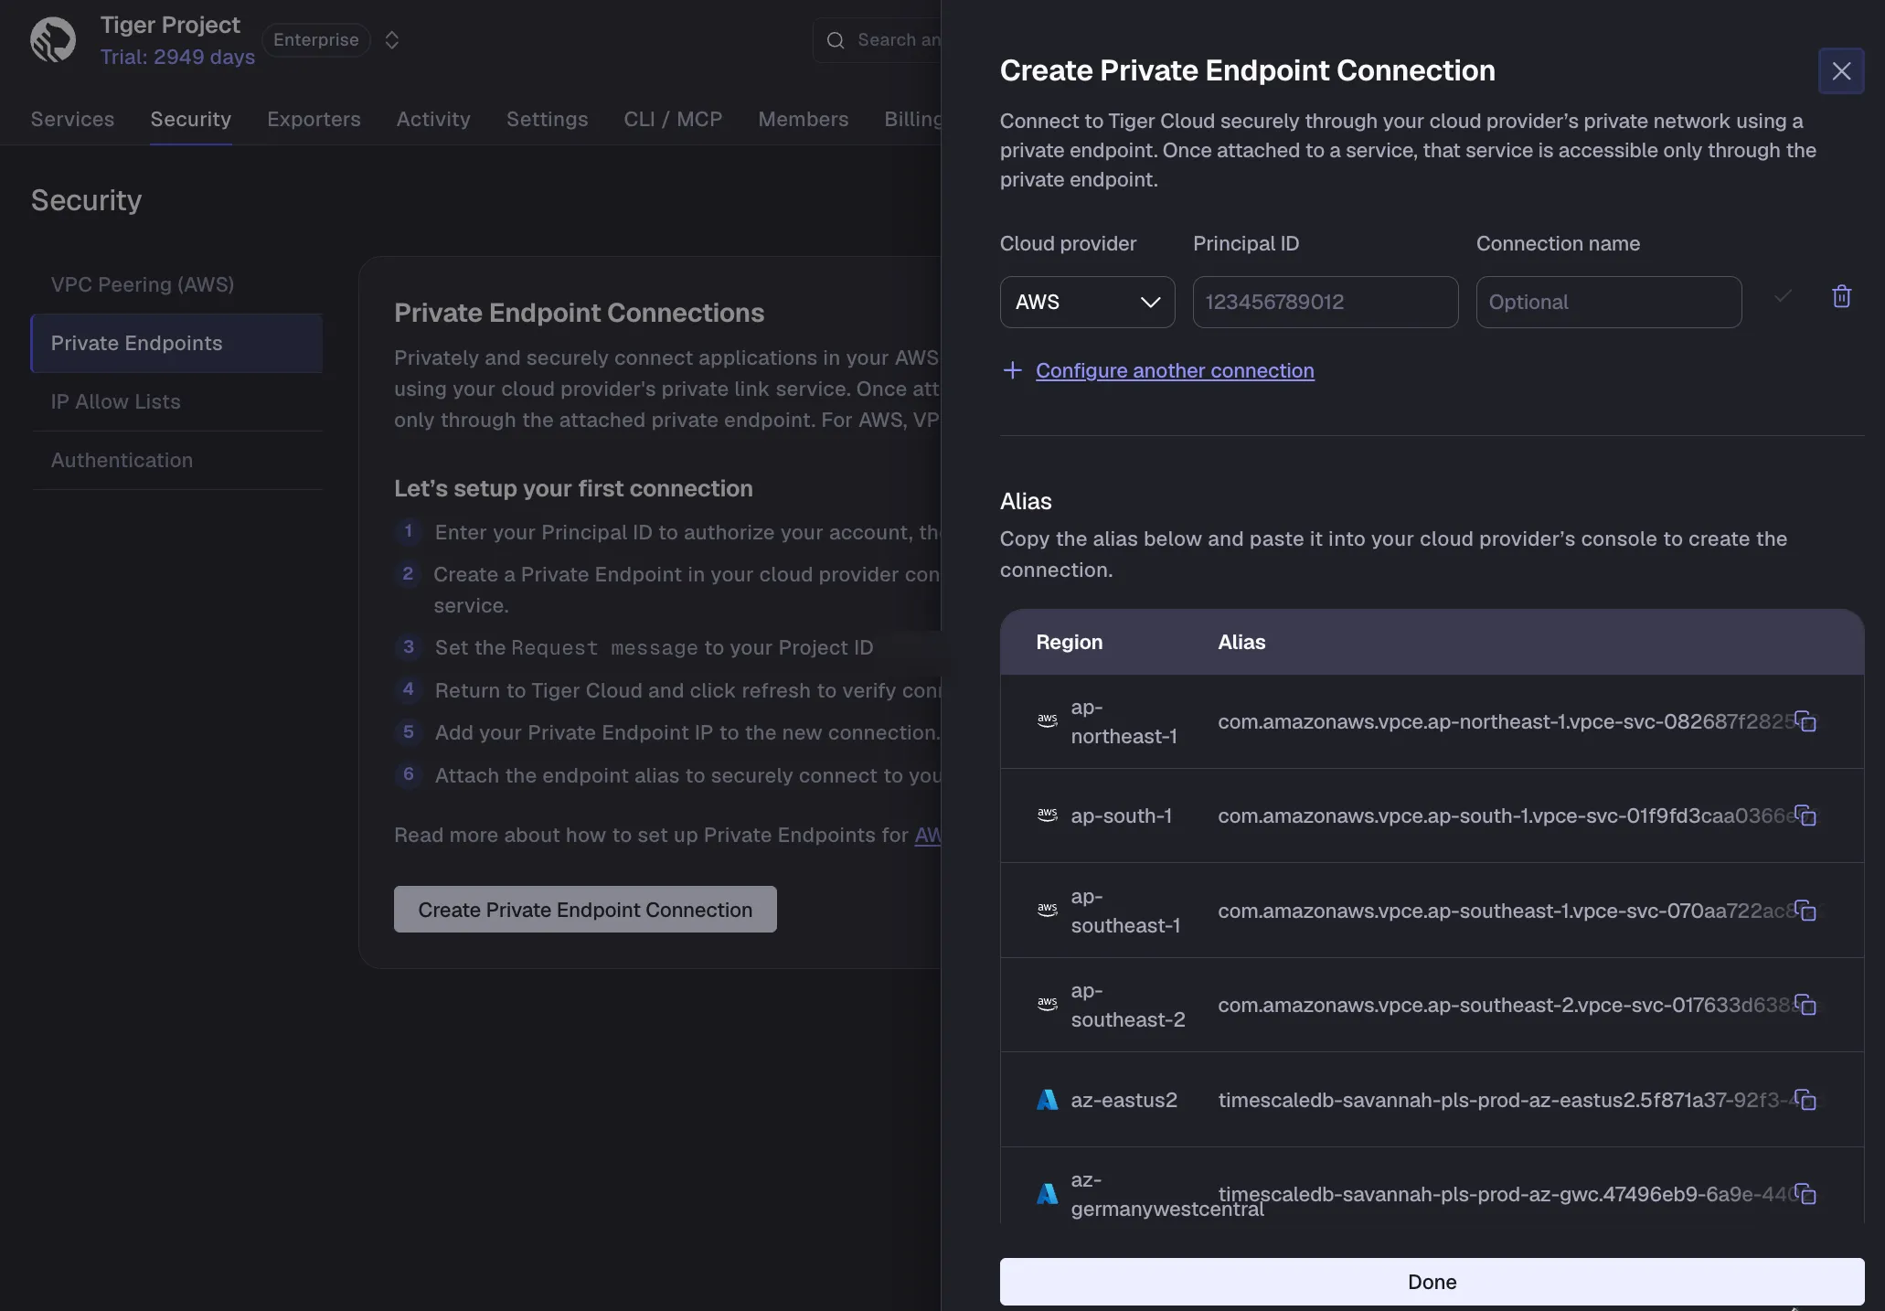Confirm connection with checkmark icon
Screen dimensions: 1885x1311
click(1783, 296)
